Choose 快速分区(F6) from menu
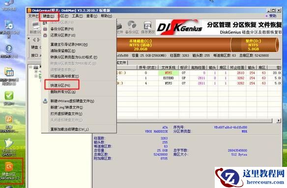The width and height of the screenshot is (287, 188). pyautogui.click(x=60, y=85)
